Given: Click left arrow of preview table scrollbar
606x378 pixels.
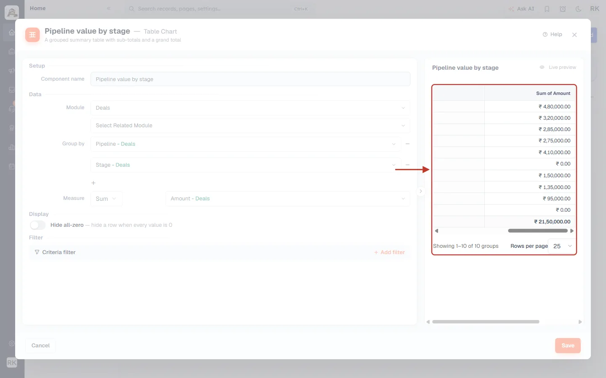Looking at the screenshot, I should point(436,231).
